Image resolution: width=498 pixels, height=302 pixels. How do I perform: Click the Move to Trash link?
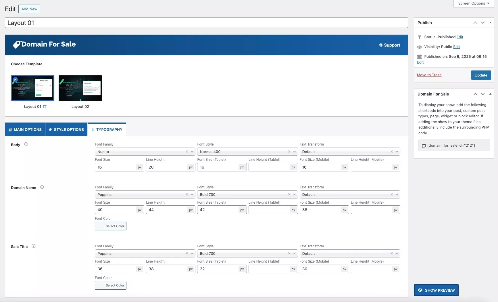(x=429, y=75)
